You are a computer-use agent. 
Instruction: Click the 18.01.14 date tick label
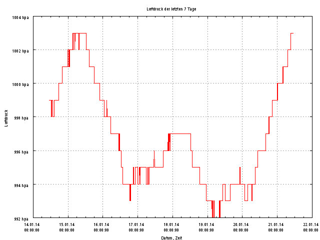point(171,225)
